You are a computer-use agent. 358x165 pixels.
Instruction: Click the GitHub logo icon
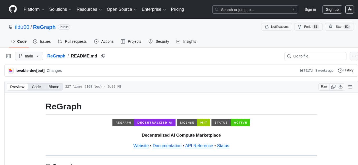click(13, 9)
